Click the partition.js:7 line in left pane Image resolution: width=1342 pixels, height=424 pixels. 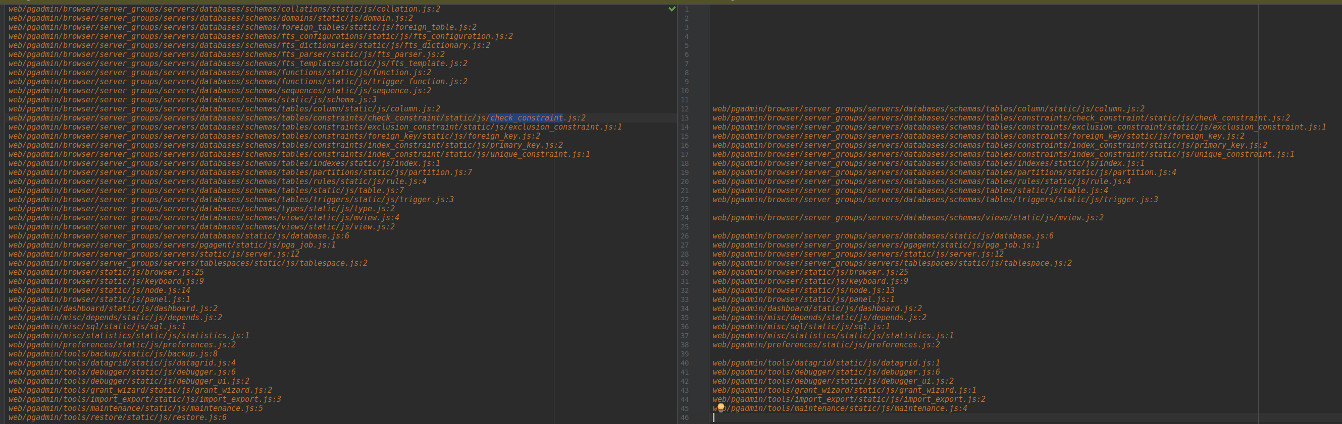[240, 172]
